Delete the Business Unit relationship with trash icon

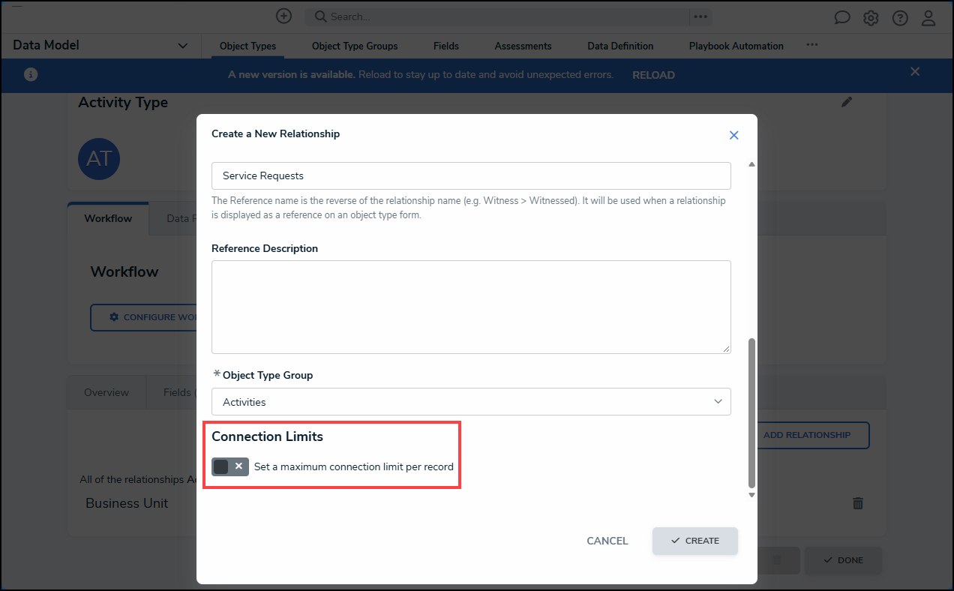(x=858, y=503)
